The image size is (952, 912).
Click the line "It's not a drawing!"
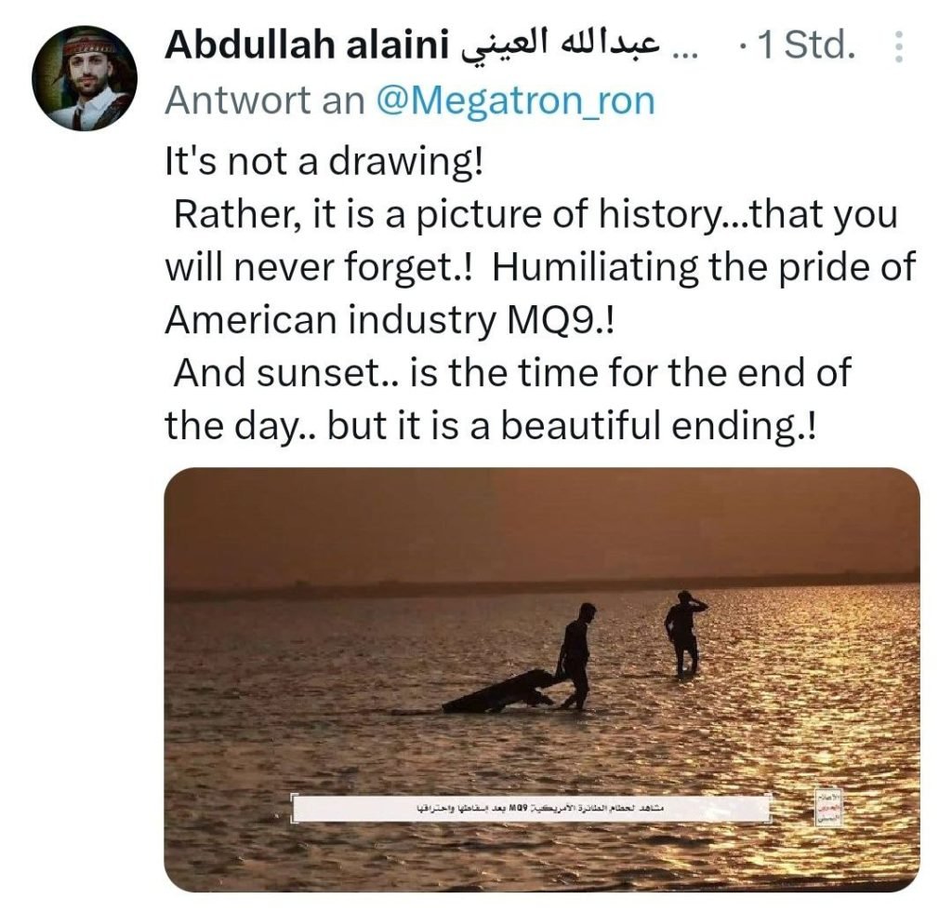(324, 162)
